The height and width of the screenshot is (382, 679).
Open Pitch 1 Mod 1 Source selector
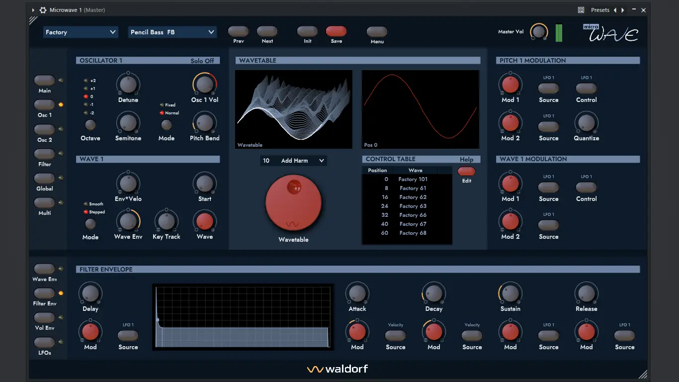coord(549,89)
